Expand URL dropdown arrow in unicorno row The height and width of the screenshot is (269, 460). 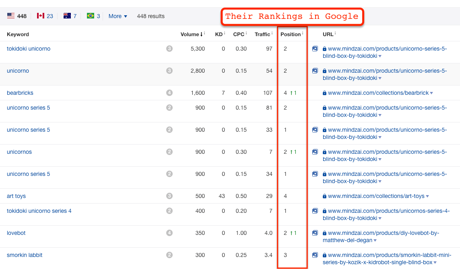tap(380, 78)
